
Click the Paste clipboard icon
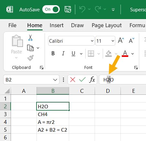17,41
